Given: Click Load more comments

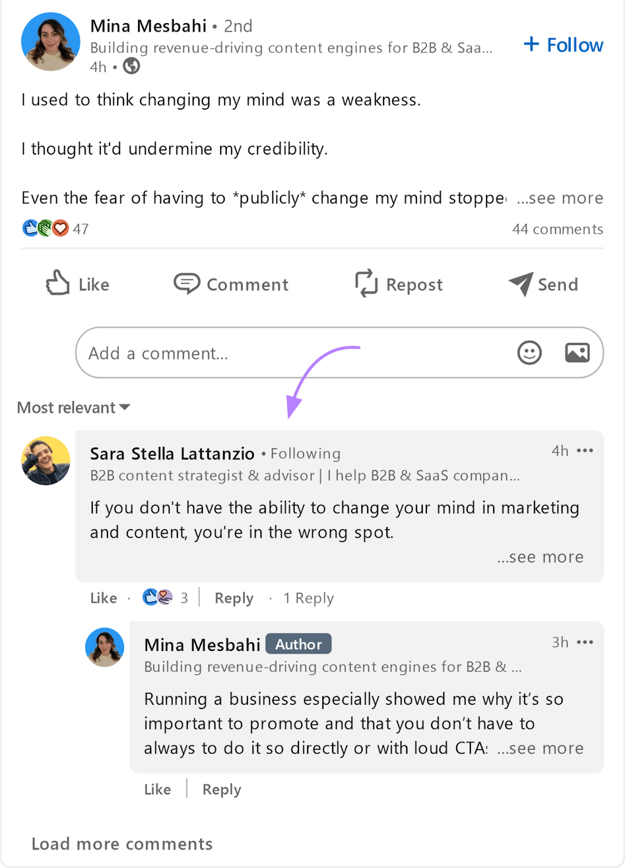Looking at the screenshot, I should click(122, 844).
